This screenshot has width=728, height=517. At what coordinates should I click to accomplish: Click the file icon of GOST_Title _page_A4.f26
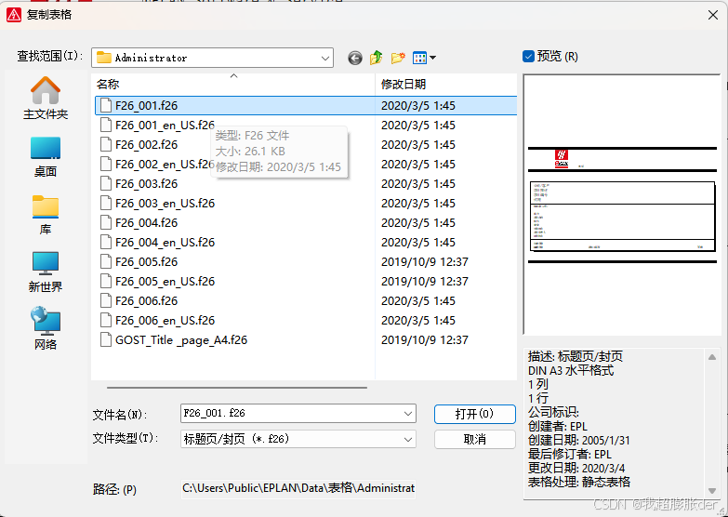(x=106, y=339)
